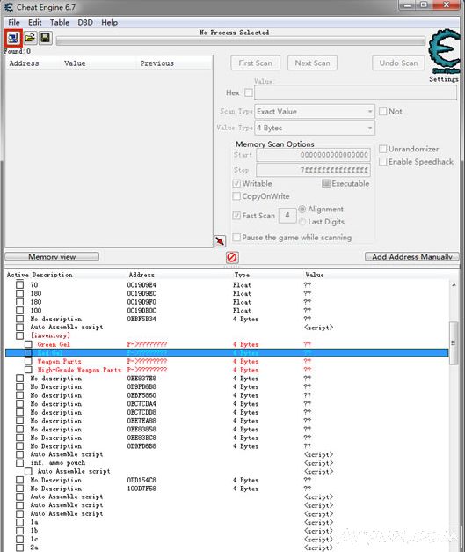The height and width of the screenshot is (552, 465).
Task: Open the Value Type dropdown
Action: pyautogui.click(x=315, y=128)
